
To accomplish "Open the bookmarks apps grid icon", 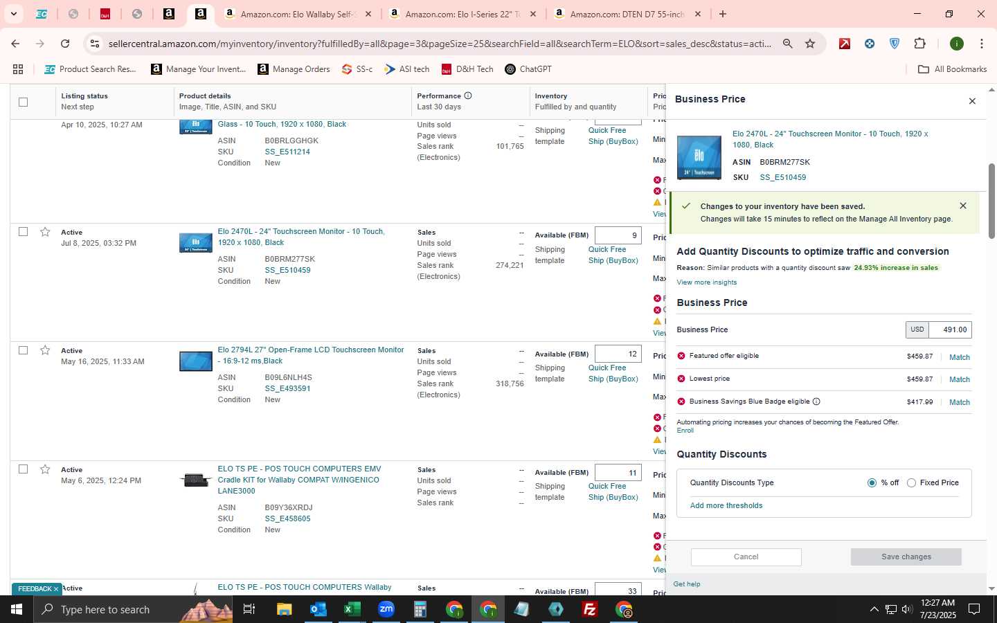I will pos(18,69).
